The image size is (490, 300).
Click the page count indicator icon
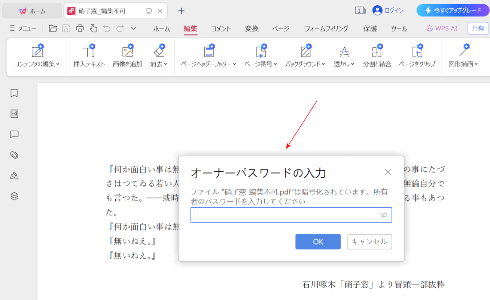(x=360, y=10)
